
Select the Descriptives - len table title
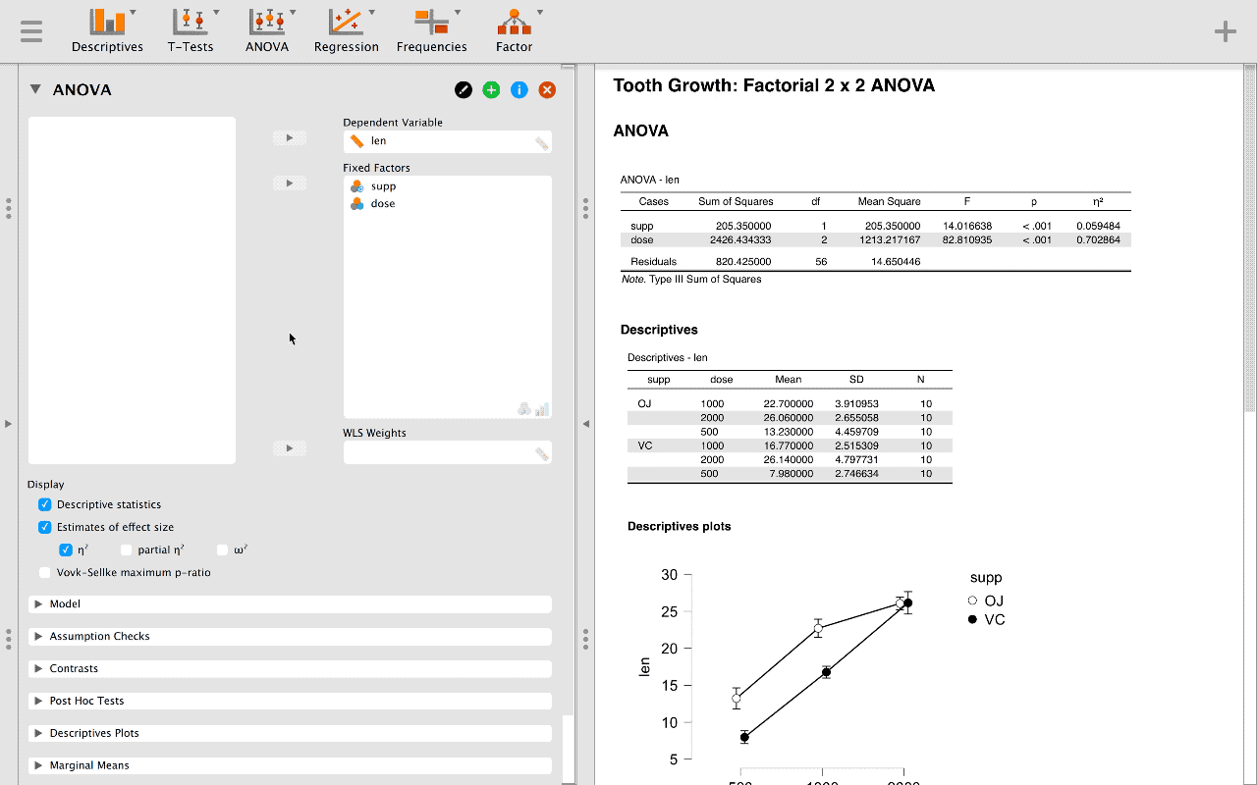click(668, 357)
